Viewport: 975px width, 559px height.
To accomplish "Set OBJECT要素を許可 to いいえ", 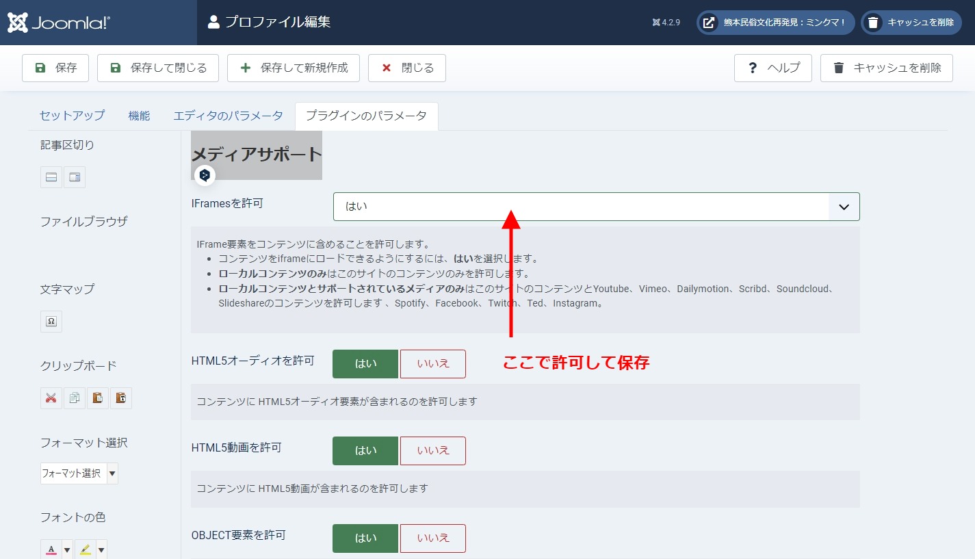I will (x=432, y=538).
